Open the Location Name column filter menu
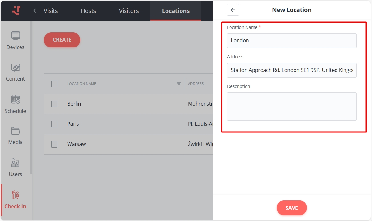 point(179,84)
